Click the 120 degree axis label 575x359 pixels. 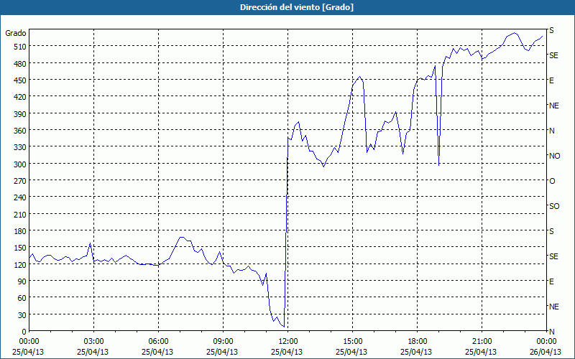21,265
